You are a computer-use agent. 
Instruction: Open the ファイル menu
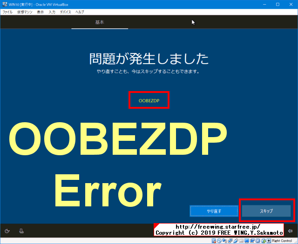point(7,12)
